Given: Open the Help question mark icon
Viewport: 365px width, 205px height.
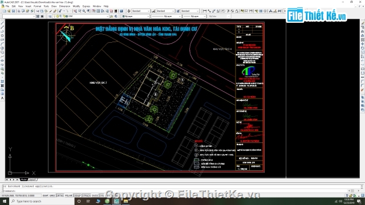Looking at the screenshot, I should (121, 11).
